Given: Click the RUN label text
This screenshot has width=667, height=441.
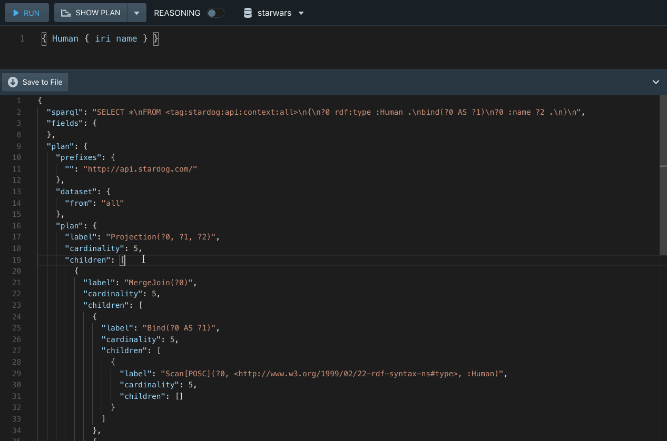Looking at the screenshot, I should (32, 13).
